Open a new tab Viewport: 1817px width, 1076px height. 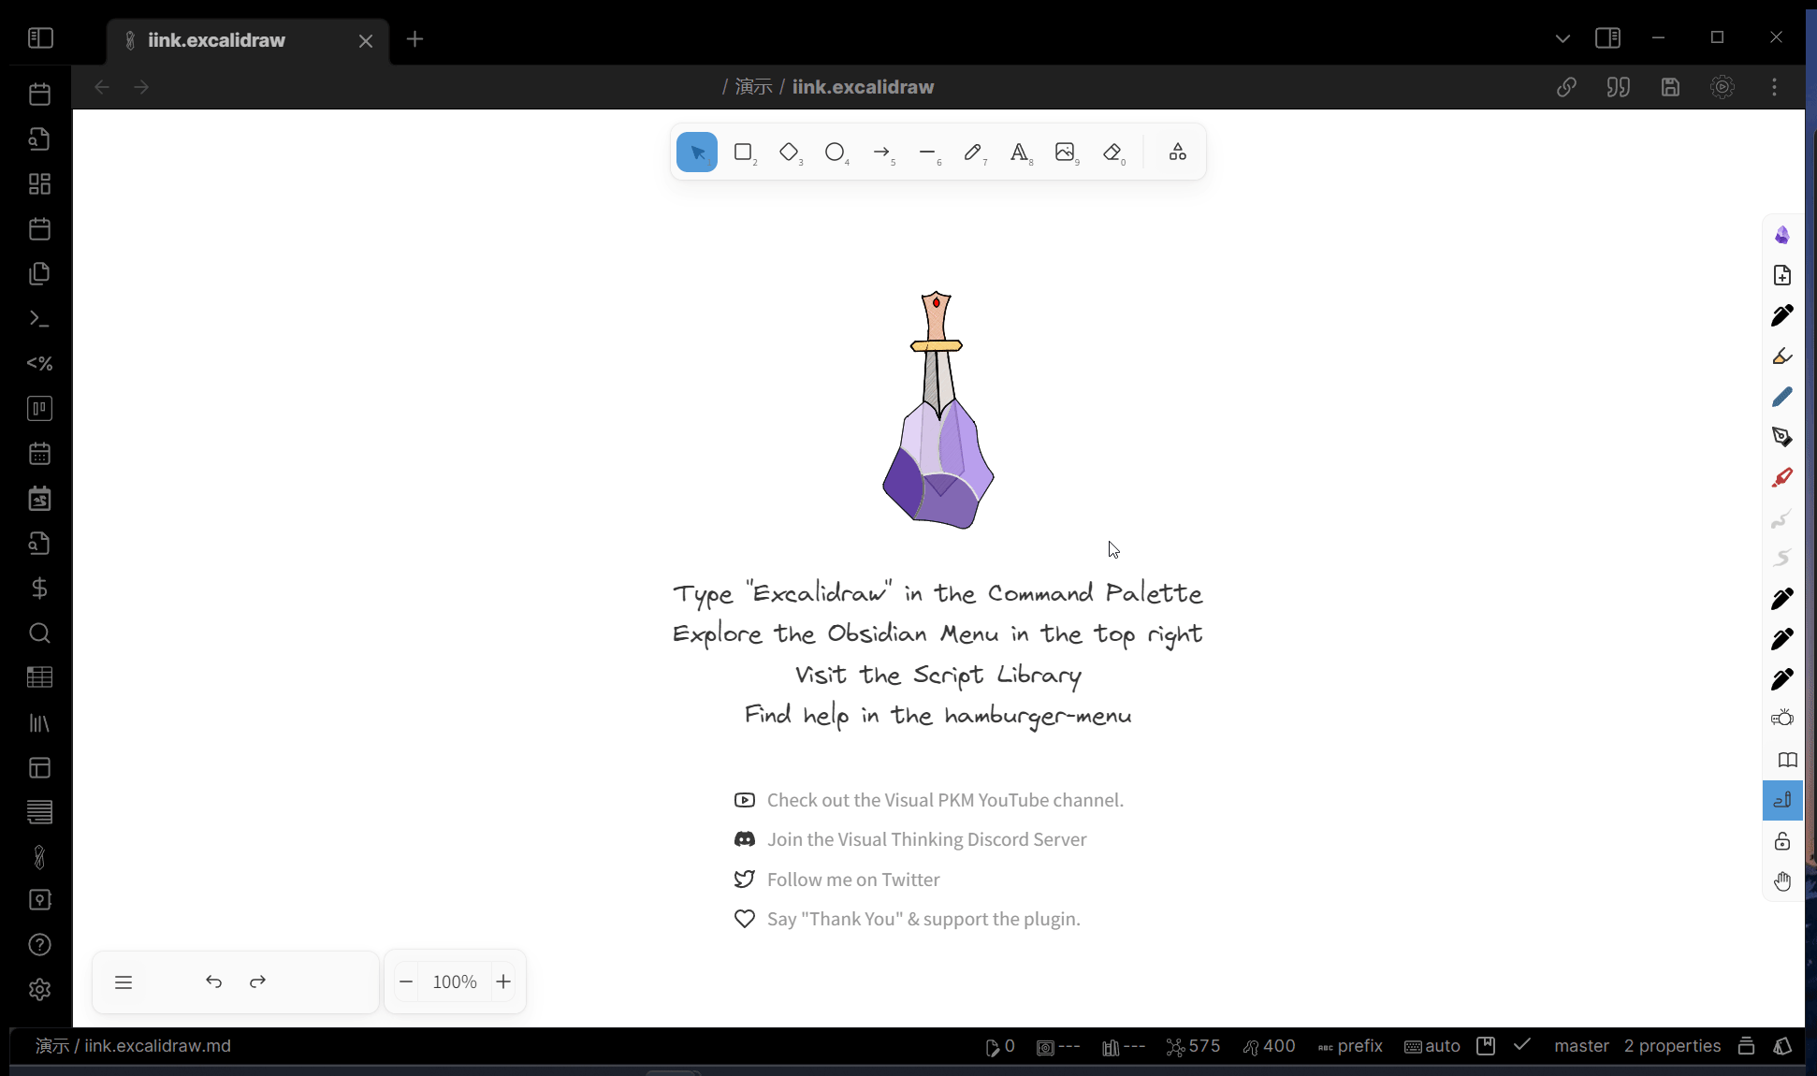415,39
